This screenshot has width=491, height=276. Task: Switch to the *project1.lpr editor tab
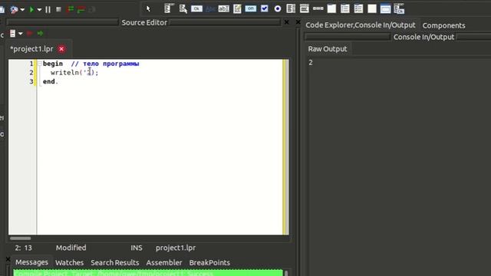(31, 49)
